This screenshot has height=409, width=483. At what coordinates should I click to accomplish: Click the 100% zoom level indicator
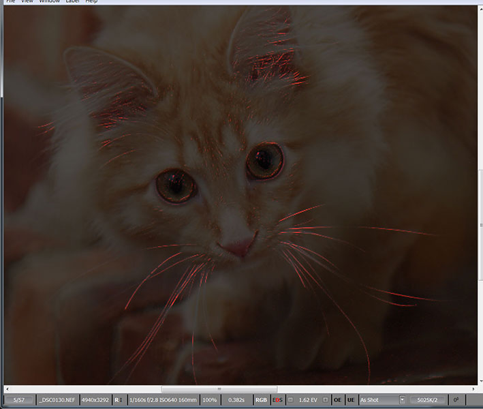click(x=210, y=399)
